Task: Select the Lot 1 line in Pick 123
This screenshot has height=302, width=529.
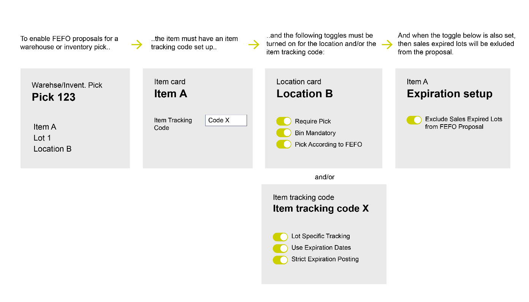Action: click(42, 138)
